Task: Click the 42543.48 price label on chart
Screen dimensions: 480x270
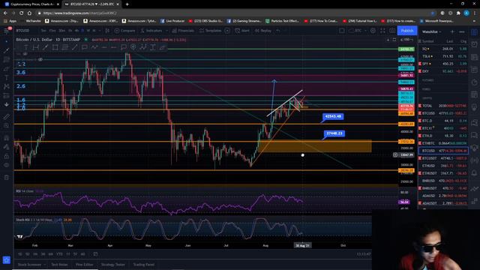Action: 333,116
